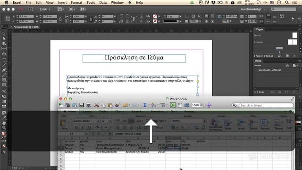This screenshot has width=302, height=170.
Task: Open Calibri (Body) font dropdown
Action: pos(98,121)
